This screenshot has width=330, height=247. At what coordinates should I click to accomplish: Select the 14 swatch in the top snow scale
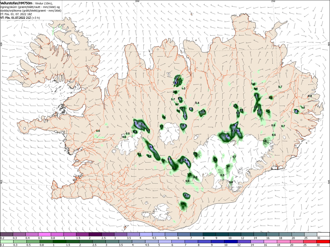click(x=260, y=234)
